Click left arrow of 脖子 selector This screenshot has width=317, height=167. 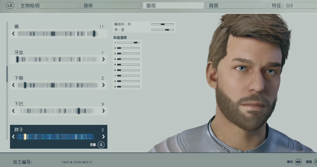[x=14, y=137]
